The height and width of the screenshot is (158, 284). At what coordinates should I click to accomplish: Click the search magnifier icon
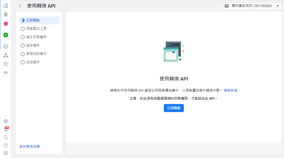click(6, 137)
